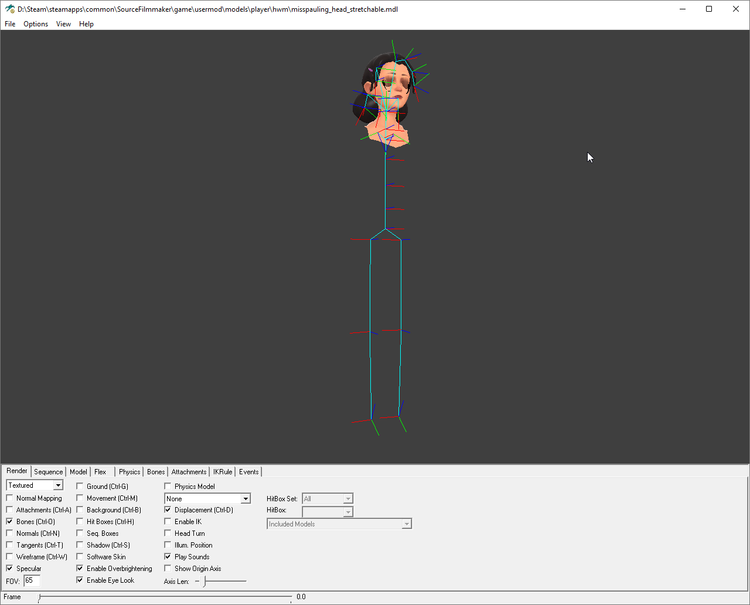The height and width of the screenshot is (605, 750).
Task: Check the Enable IK checkbox
Action: pos(168,522)
